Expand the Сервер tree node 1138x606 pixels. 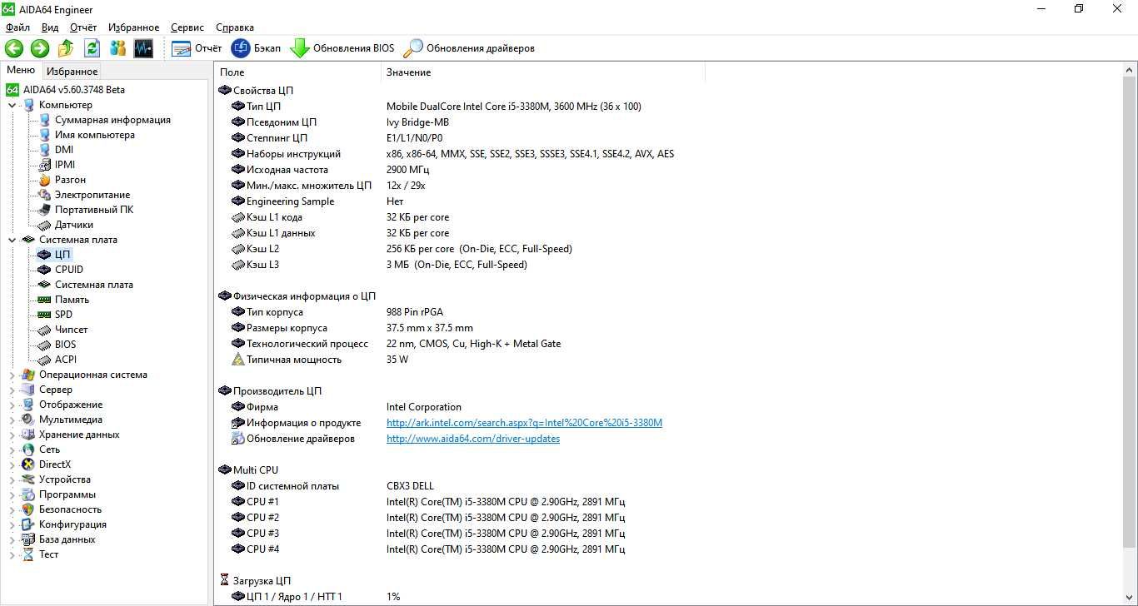tap(12, 390)
